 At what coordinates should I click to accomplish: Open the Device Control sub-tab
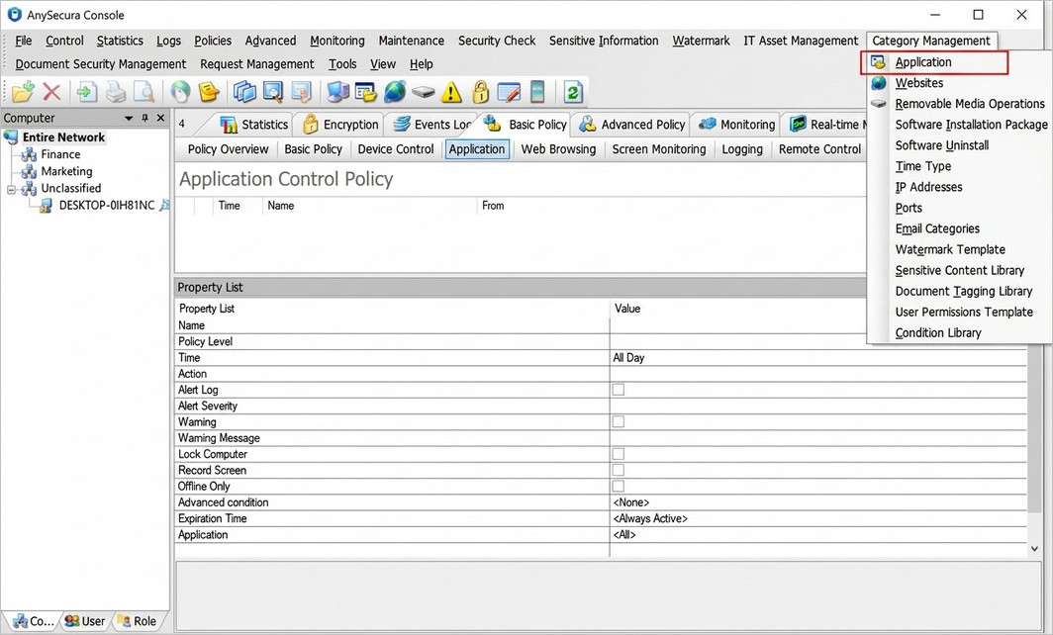click(x=396, y=149)
